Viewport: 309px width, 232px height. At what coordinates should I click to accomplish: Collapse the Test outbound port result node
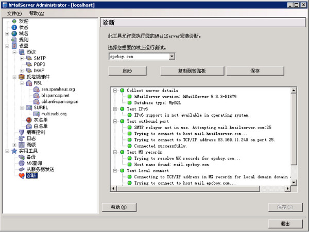[x=115, y=121]
